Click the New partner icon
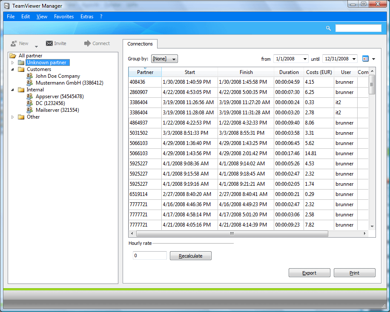Image resolution: width=390 pixels, height=312 pixels. pyautogui.click(x=14, y=43)
